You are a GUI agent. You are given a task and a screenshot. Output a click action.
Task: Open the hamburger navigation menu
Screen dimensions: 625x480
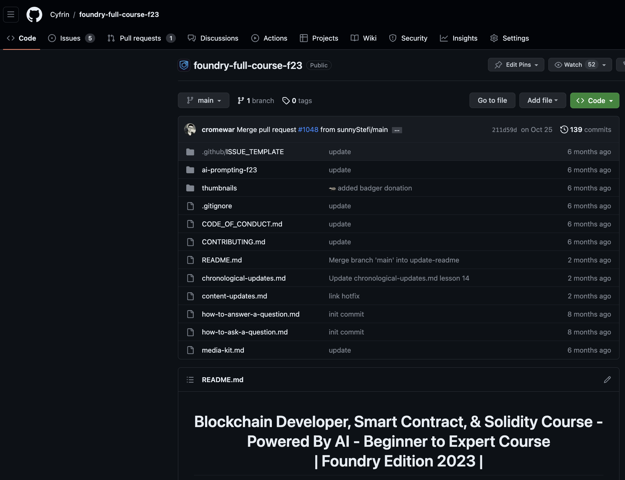11,14
